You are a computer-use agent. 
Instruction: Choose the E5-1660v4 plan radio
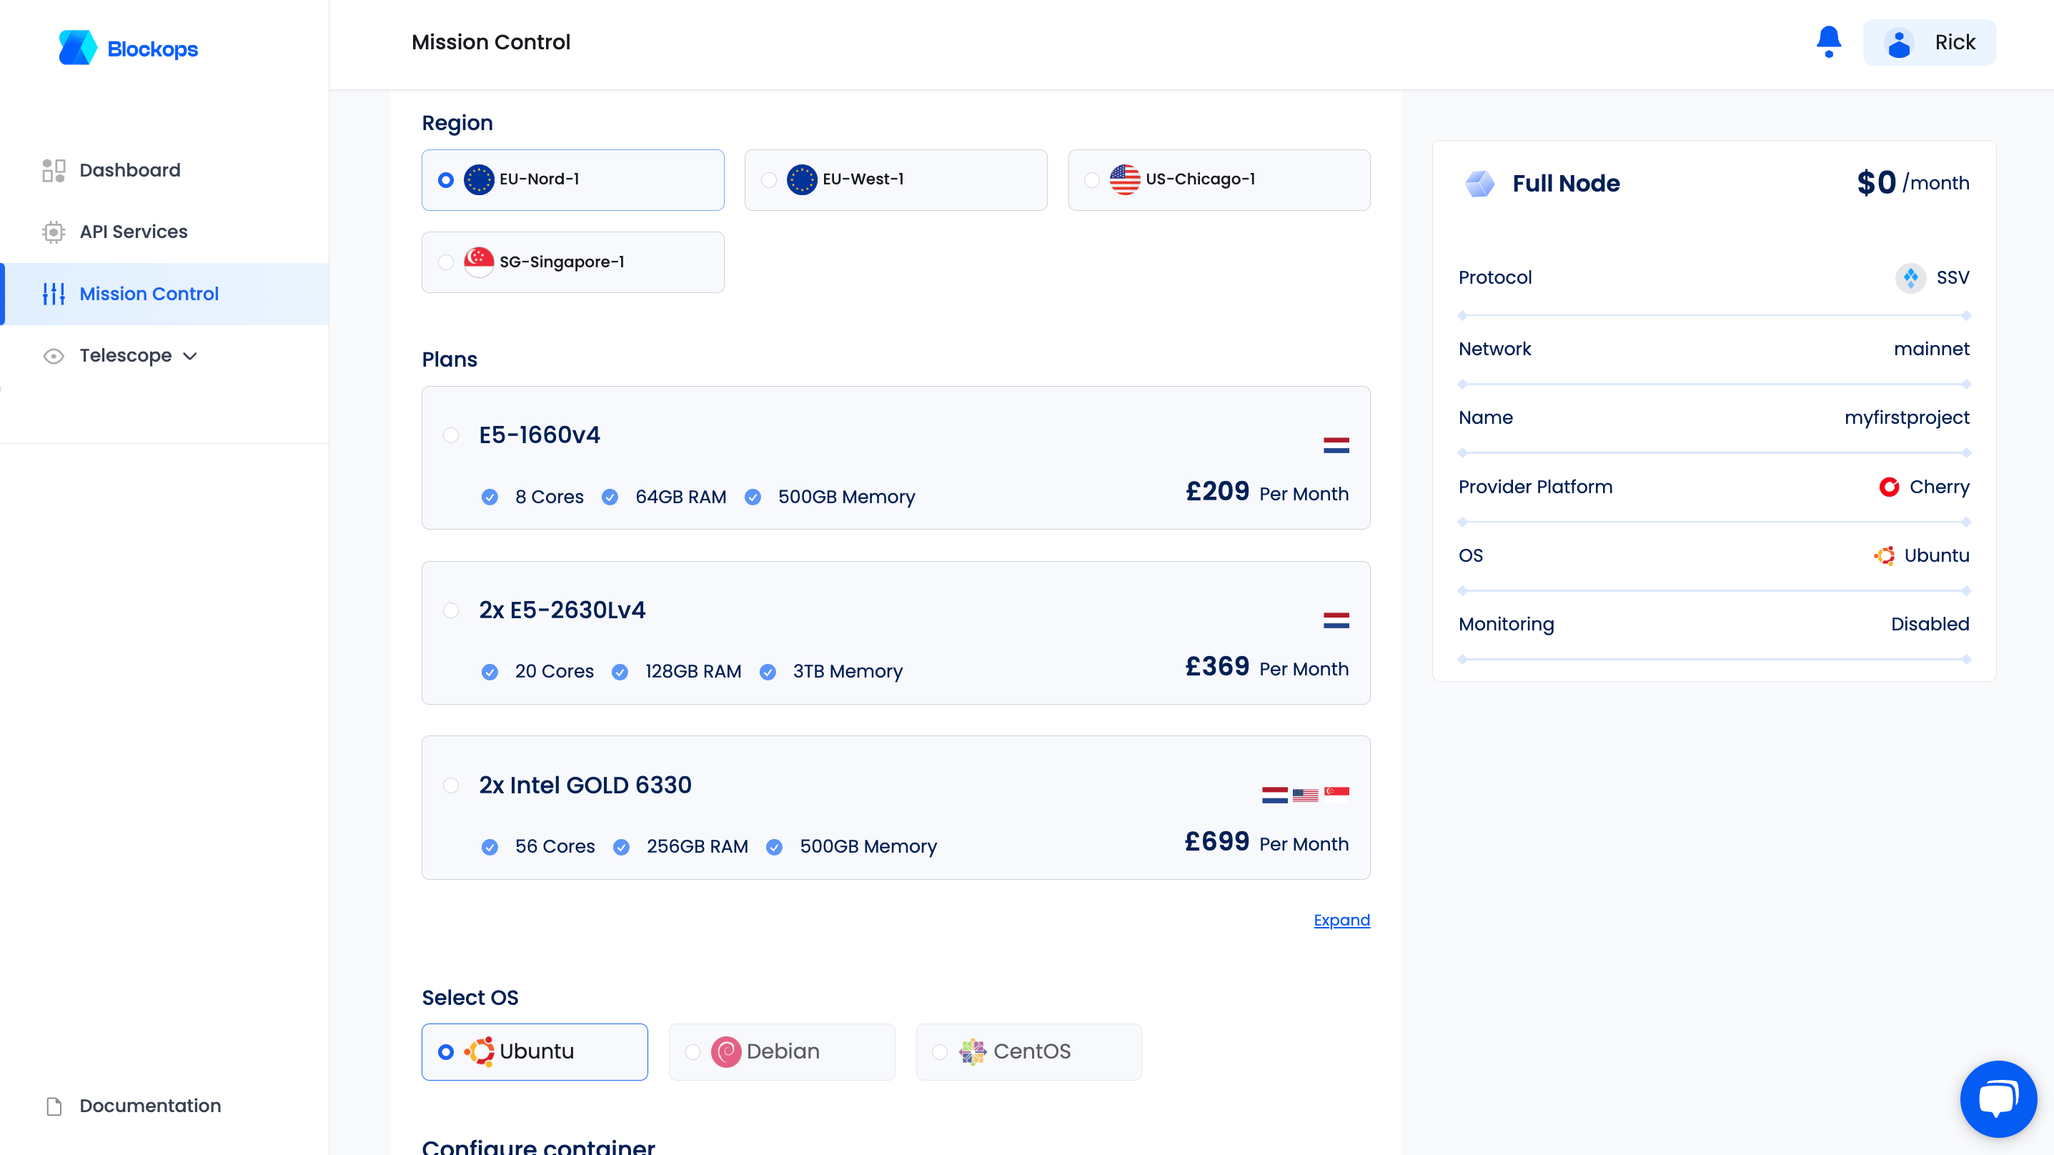point(450,435)
